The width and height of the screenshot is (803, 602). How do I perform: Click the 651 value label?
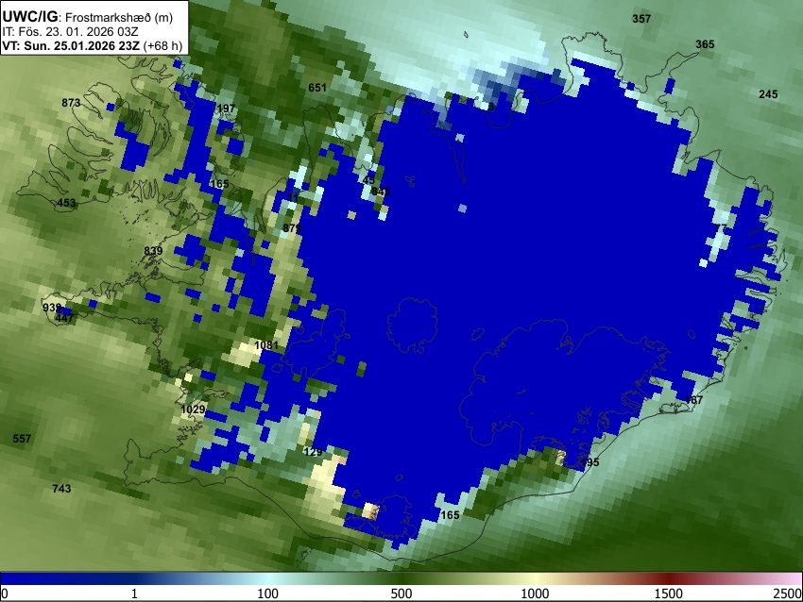pyautogui.click(x=317, y=88)
